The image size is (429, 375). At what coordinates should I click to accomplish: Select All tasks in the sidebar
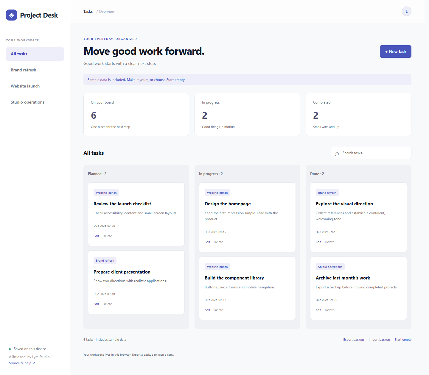[x=35, y=54]
